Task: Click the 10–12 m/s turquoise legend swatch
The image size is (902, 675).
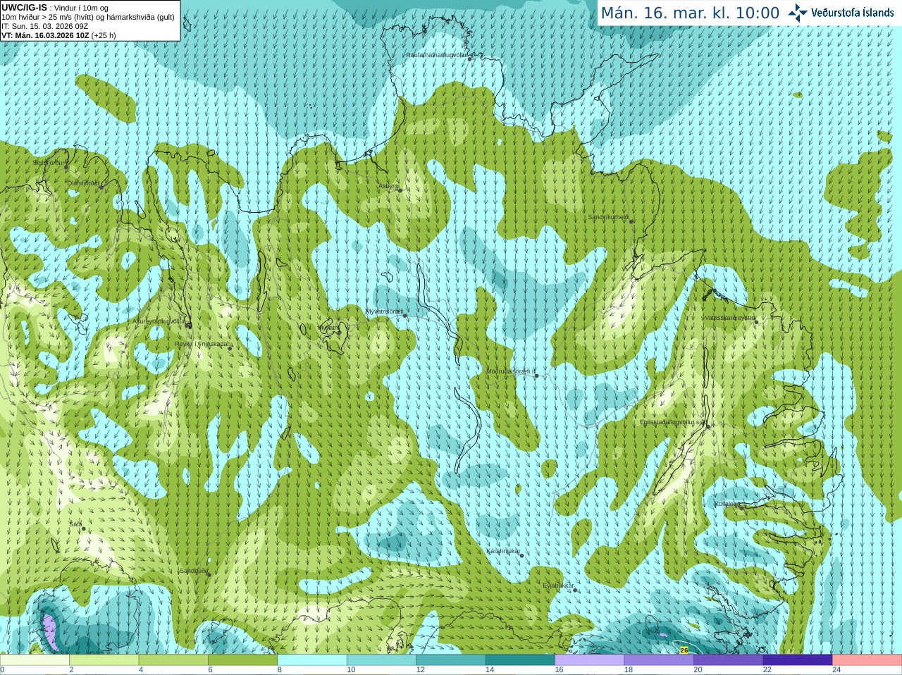Action: pyautogui.click(x=381, y=660)
